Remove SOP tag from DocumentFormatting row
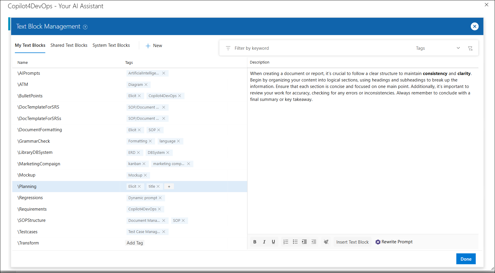 click(x=159, y=130)
